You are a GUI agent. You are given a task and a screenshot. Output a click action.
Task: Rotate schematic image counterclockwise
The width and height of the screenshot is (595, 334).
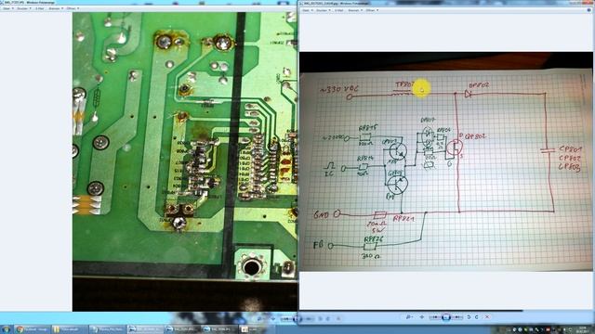pos(469,317)
